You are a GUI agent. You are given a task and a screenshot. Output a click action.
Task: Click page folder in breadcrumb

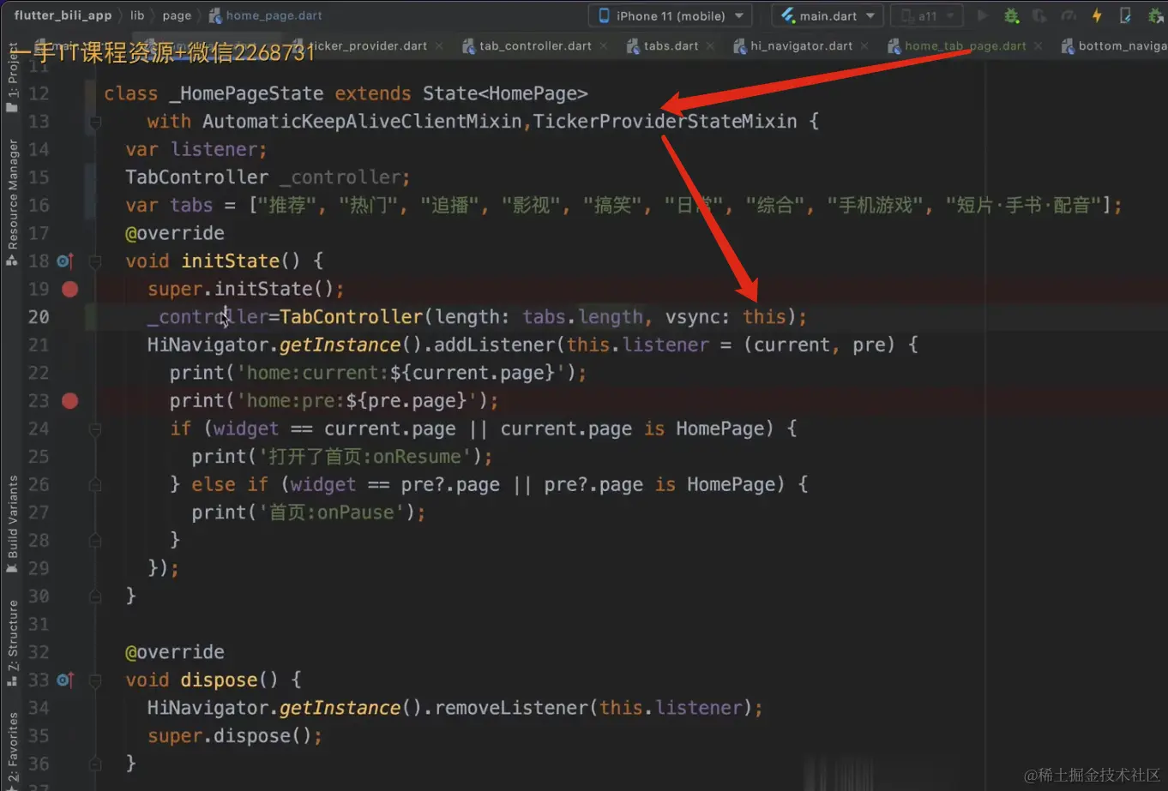pos(177,15)
